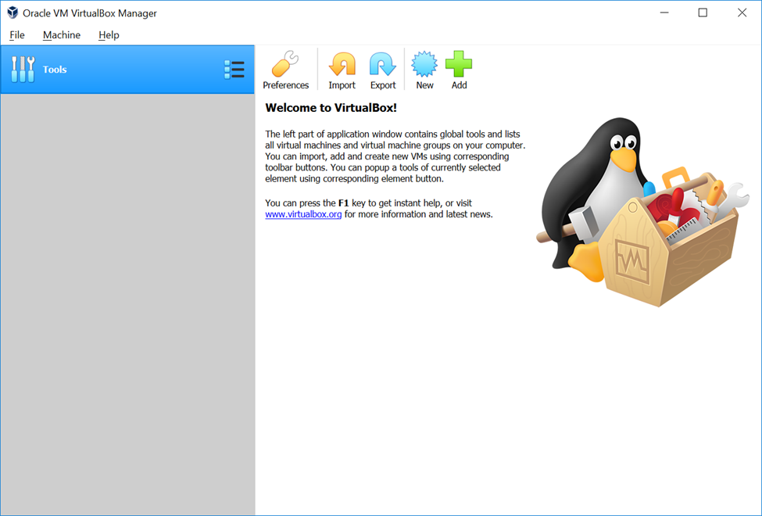This screenshot has height=516, width=762.
Task: Open the File menu
Action: (16, 34)
